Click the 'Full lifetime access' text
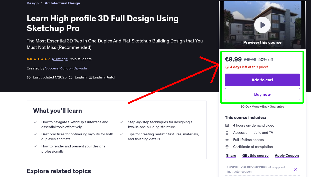The height and width of the screenshot is (177, 311). click(248, 140)
